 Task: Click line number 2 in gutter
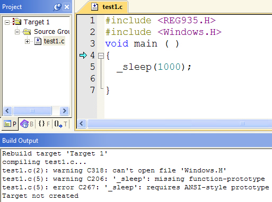click(x=92, y=32)
